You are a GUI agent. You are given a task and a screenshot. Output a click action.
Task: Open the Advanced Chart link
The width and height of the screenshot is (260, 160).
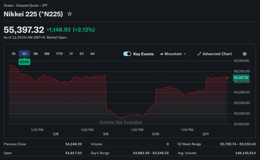tap(217, 54)
